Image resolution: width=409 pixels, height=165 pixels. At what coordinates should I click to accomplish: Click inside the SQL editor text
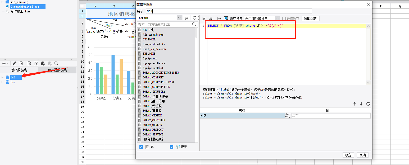click(x=245, y=26)
